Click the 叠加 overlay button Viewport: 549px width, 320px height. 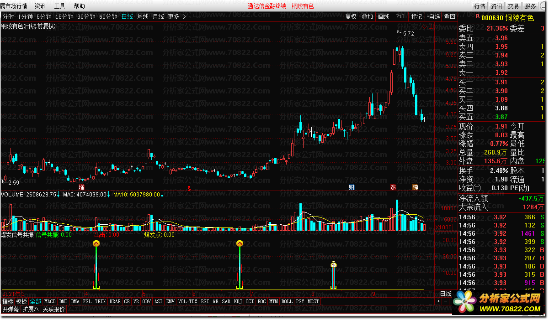[367, 16]
